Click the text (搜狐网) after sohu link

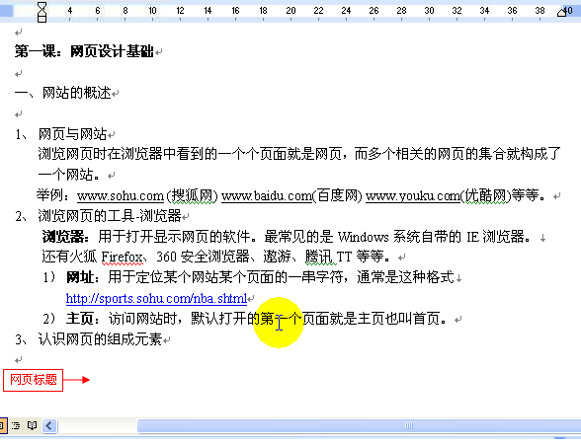tap(192, 195)
